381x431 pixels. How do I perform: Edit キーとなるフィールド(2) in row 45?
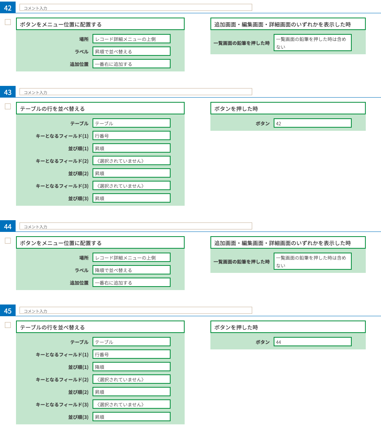(132, 379)
